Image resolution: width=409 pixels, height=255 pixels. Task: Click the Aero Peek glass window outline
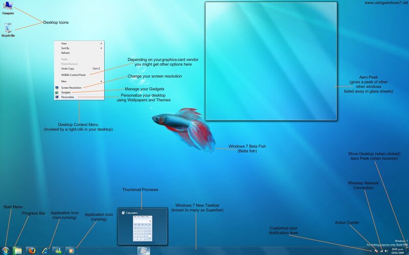click(x=271, y=61)
